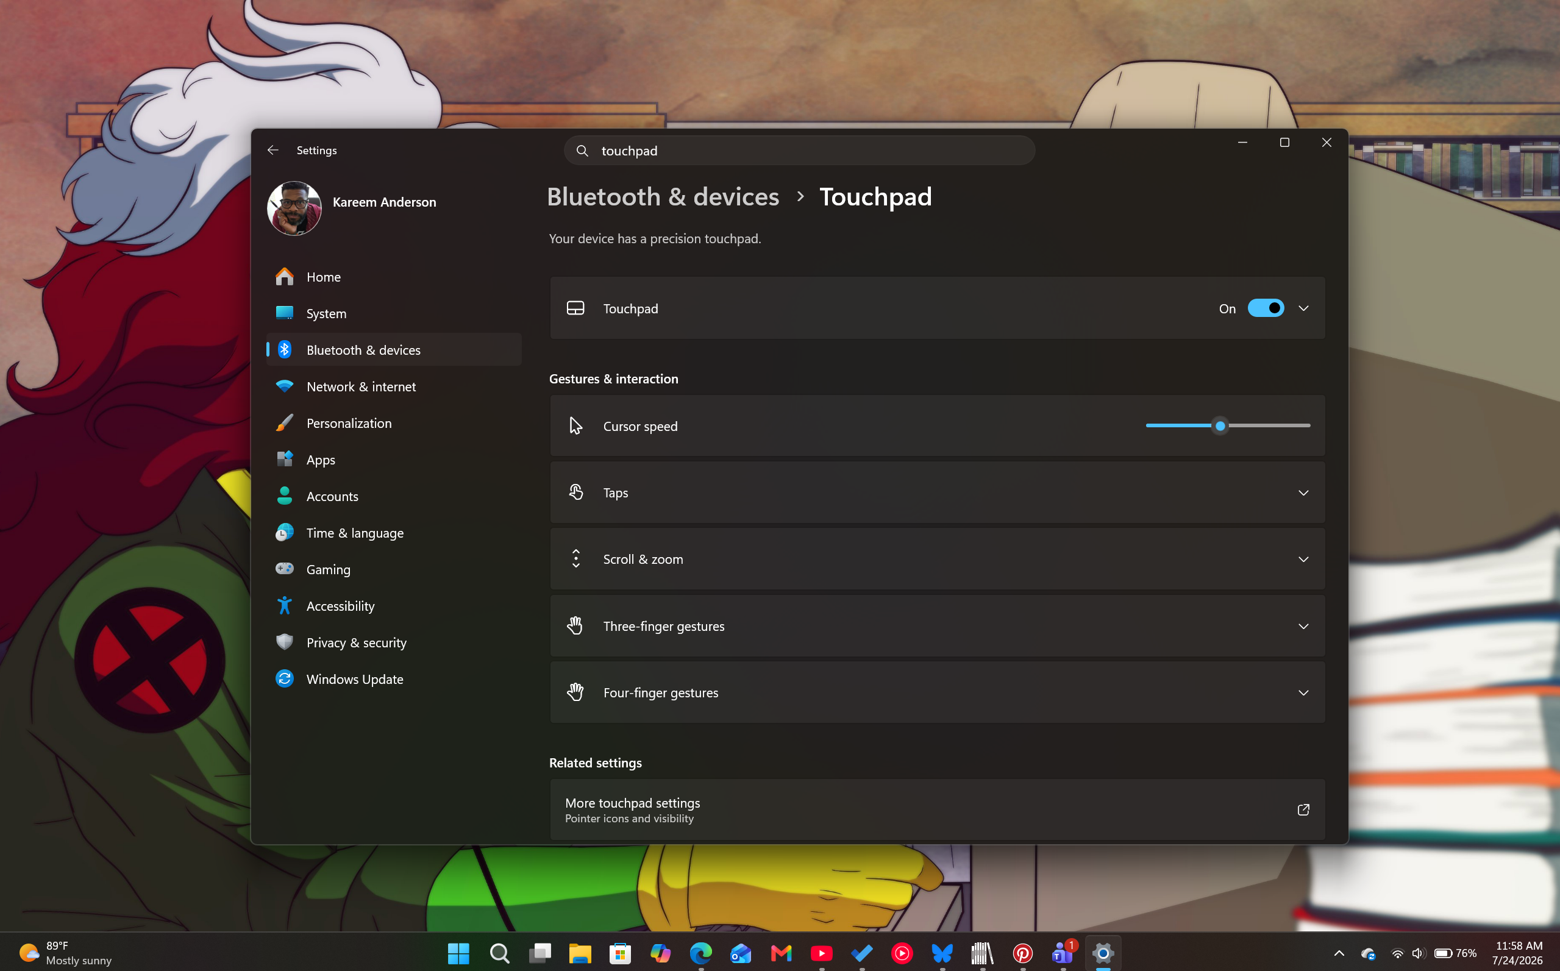Click the search magnifier icon in Settings

[582, 151]
